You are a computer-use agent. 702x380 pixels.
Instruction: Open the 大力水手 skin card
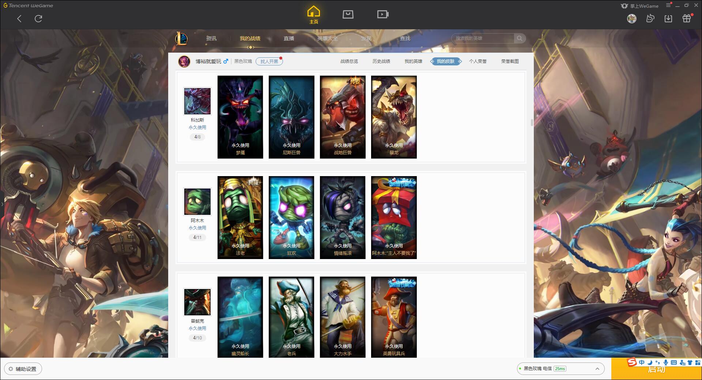(343, 317)
